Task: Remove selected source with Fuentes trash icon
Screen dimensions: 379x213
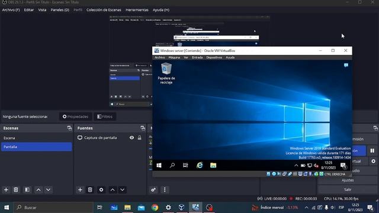Action: point(90,190)
